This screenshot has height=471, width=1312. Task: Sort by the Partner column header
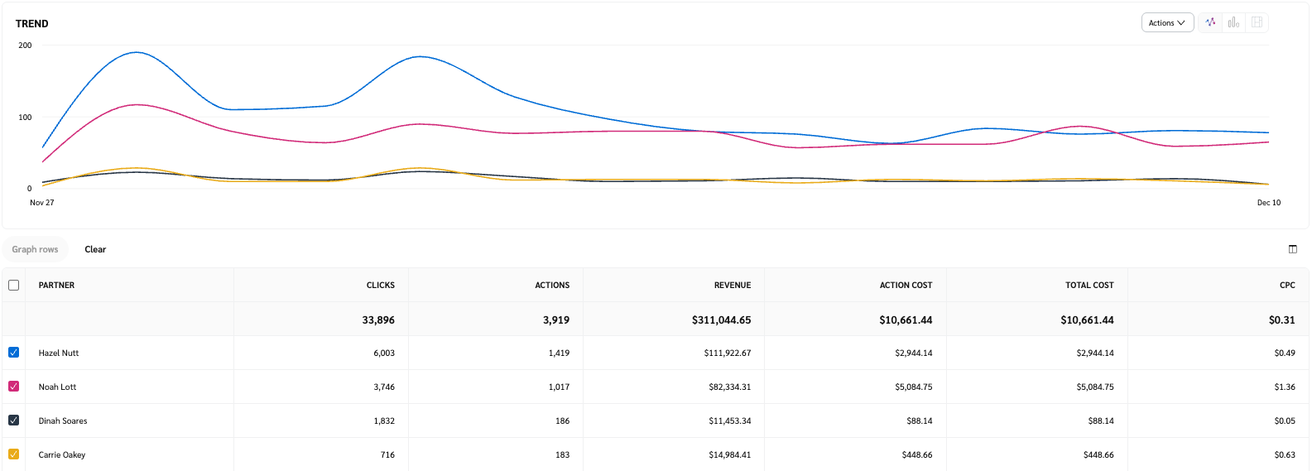coord(56,285)
